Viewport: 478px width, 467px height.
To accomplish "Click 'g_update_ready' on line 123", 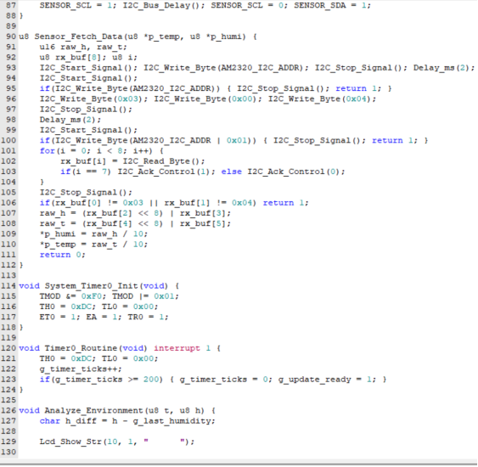I will [314, 379].
